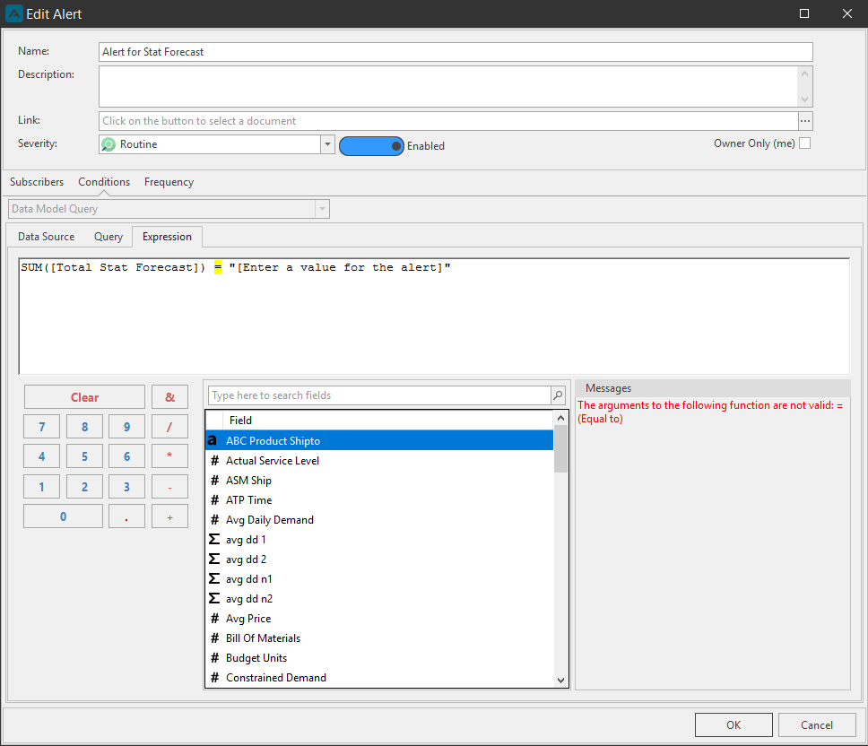Click the search magnifier icon in fields box

click(x=558, y=395)
